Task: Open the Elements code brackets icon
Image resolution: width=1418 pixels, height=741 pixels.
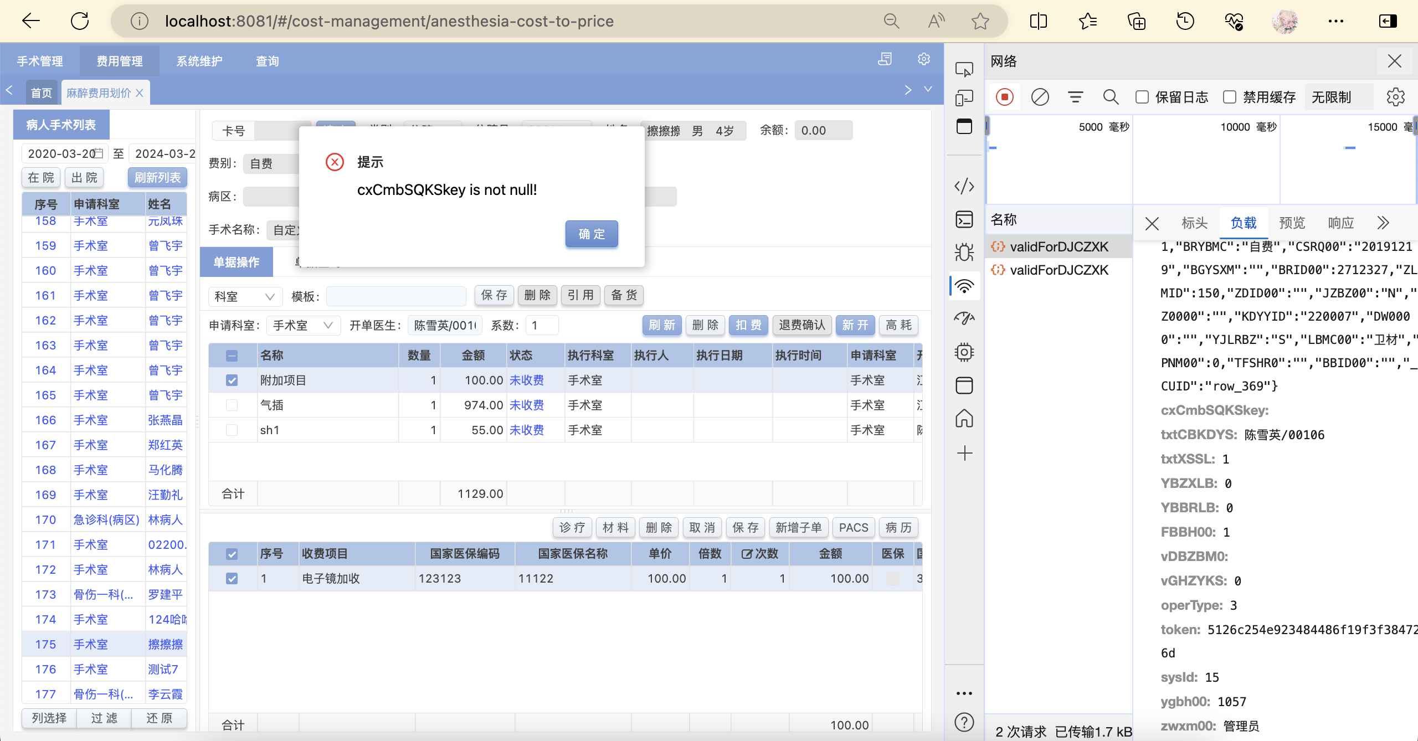Action: tap(964, 186)
